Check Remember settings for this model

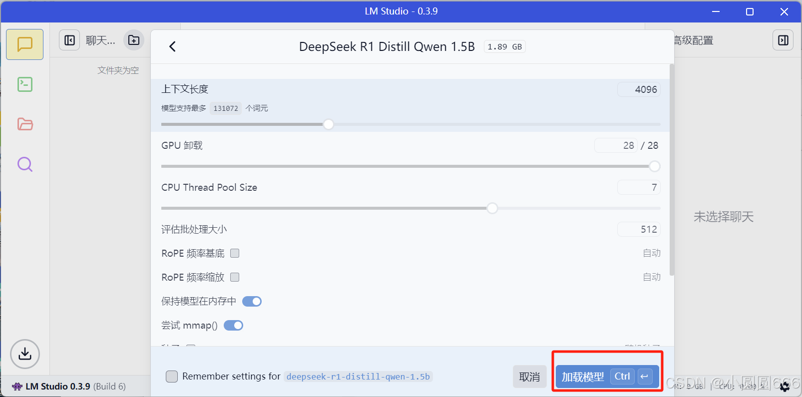(x=172, y=377)
